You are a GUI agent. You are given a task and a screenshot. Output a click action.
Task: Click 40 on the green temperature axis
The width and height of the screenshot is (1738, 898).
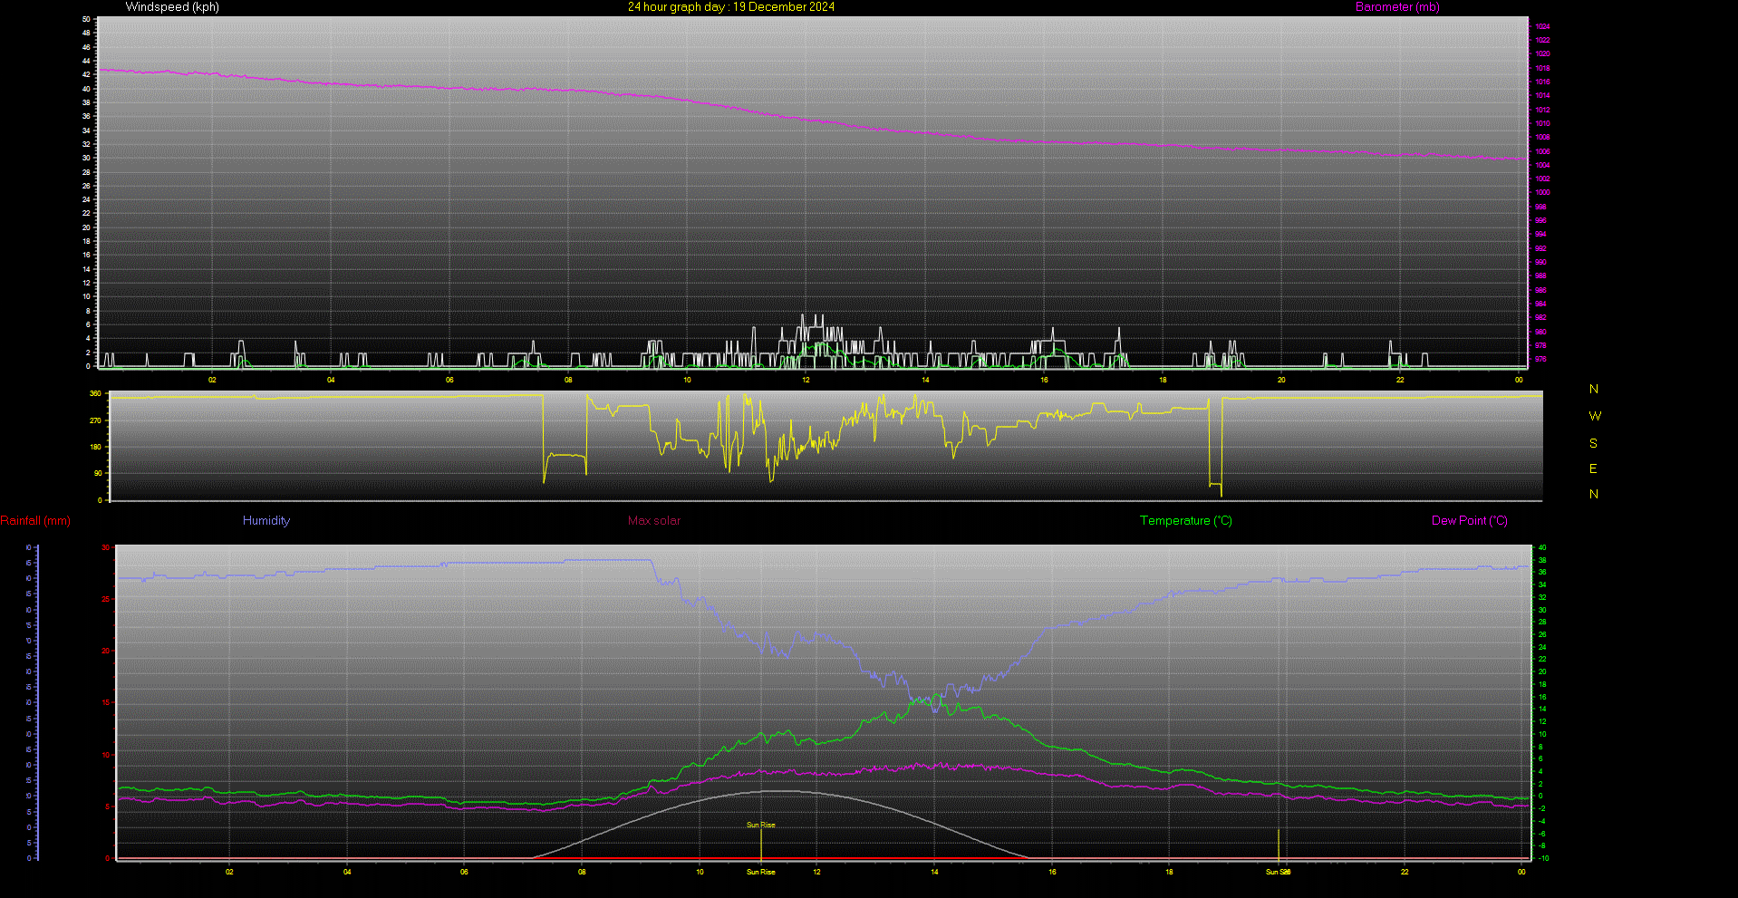(x=1542, y=547)
